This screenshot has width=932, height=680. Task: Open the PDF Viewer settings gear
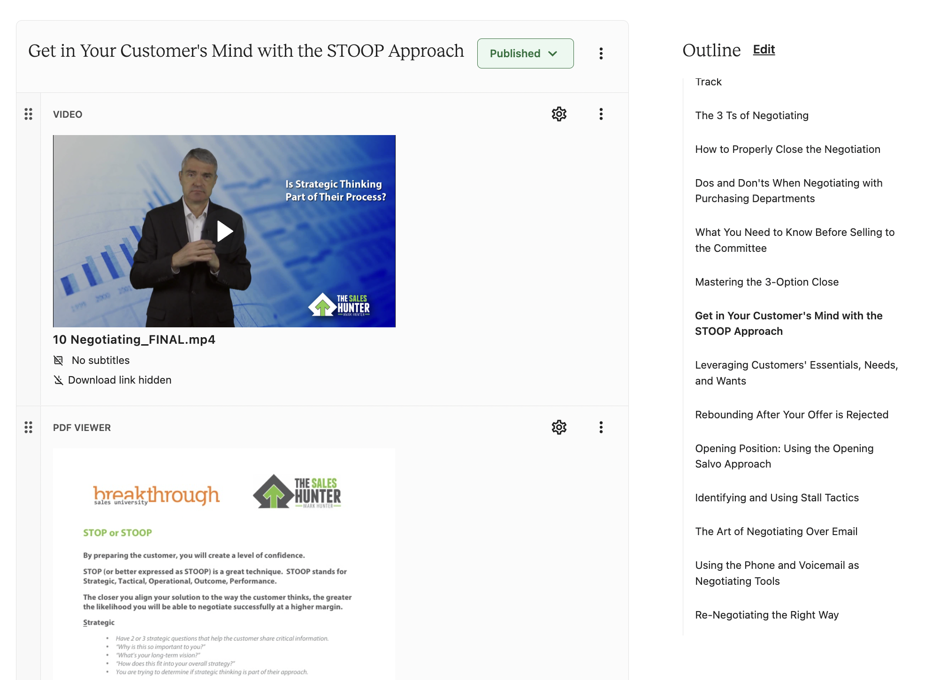559,427
